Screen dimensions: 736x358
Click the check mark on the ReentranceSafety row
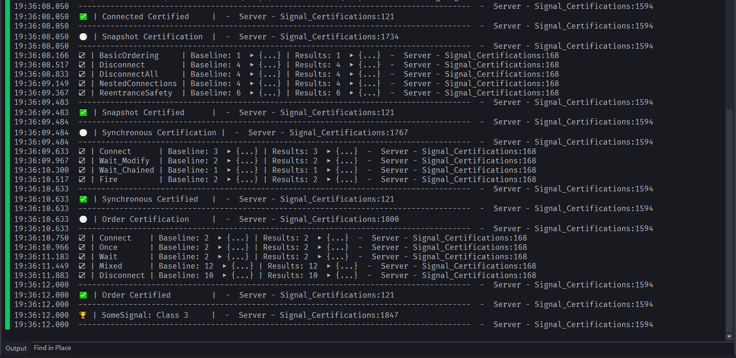pyautogui.click(x=82, y=93)
